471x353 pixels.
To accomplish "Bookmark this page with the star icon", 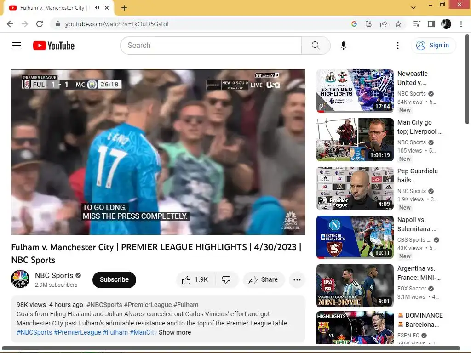I will [x=398, y=24].
